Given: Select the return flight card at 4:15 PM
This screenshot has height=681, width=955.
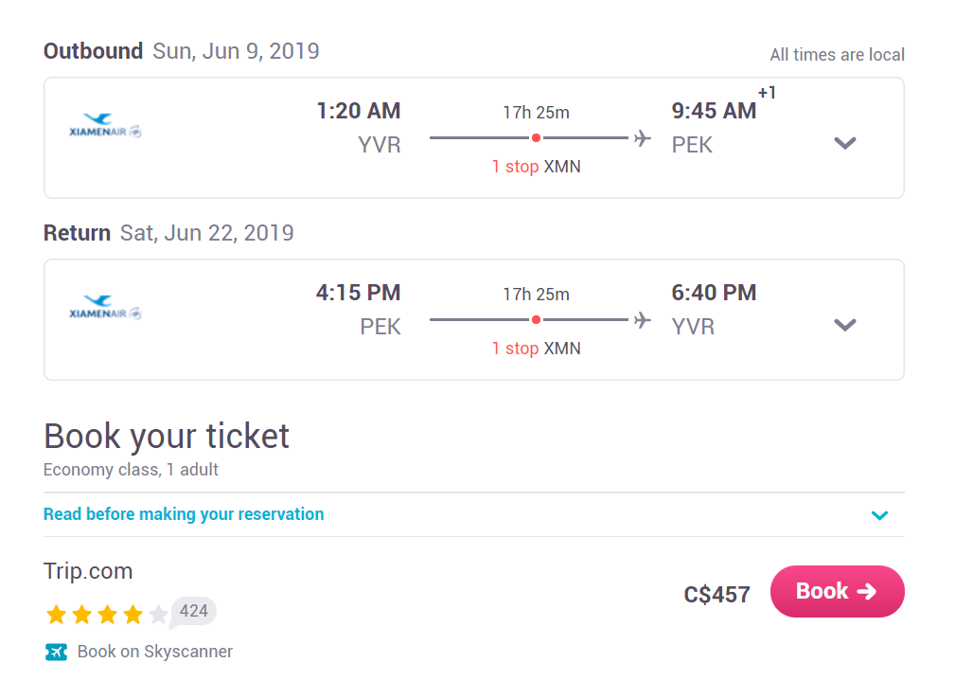Looking at the screenshot, I should 474,319.
